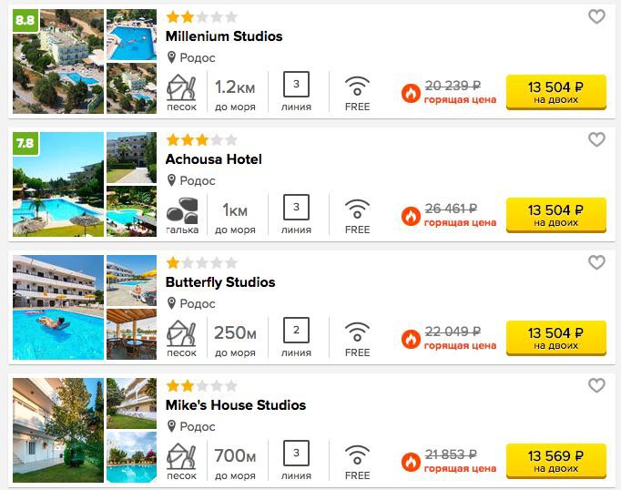The image size is (621, 490).
Task: Click the pebble beach icon for Achousa Hotel
Action: click(182, 210)
